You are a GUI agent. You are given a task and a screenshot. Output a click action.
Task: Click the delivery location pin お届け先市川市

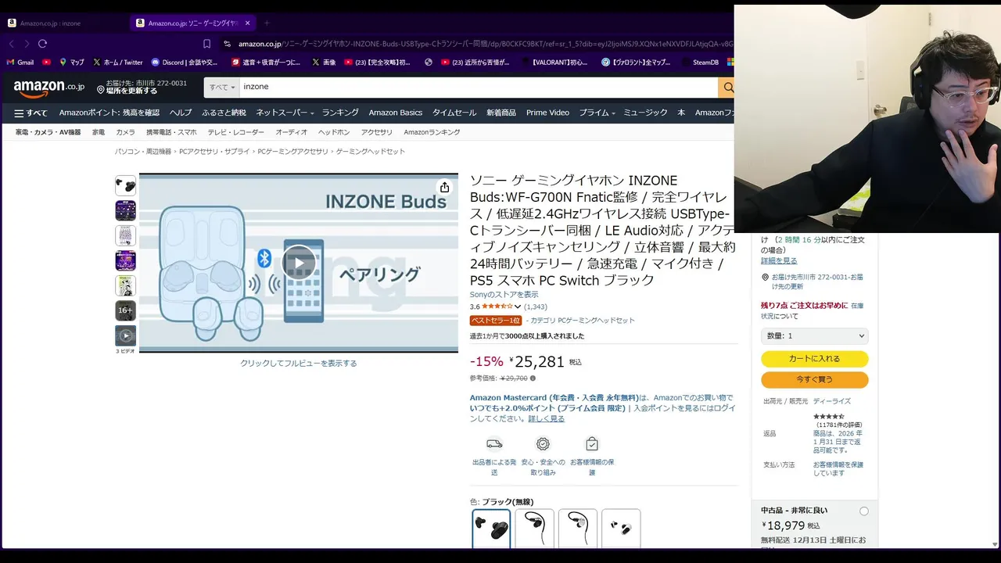click(765, 278)
